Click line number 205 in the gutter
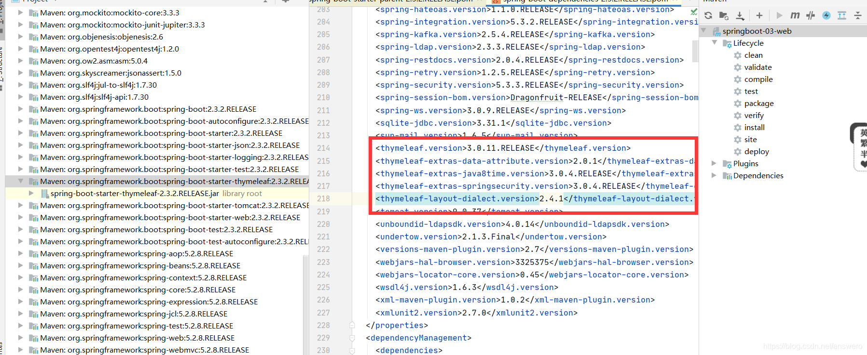The image size is (867, 355). [x=323, y=35]
